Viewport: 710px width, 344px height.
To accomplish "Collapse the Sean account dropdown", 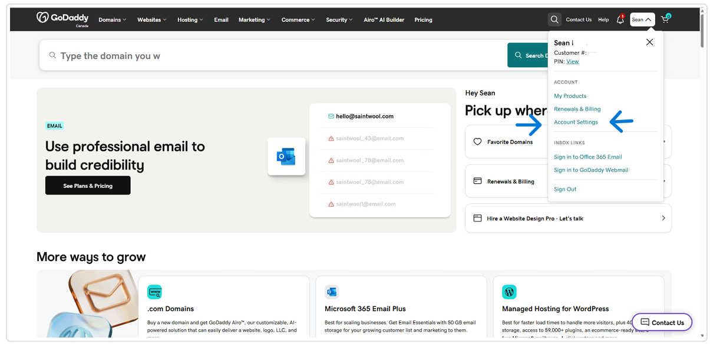I will (642, 19).
